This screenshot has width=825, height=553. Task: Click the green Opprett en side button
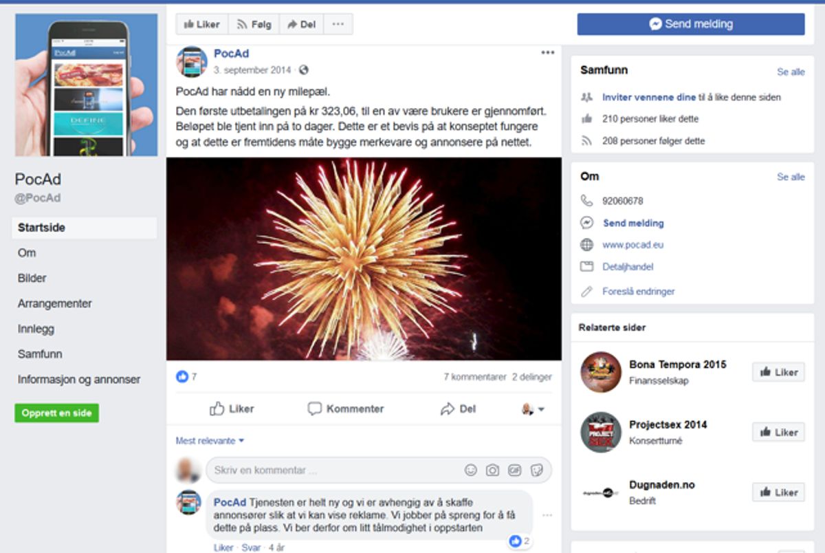pos(57,413)
